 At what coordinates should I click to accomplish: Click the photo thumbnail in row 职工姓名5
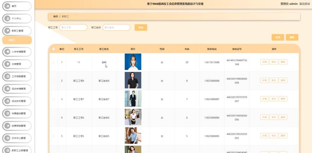[133, 135]
